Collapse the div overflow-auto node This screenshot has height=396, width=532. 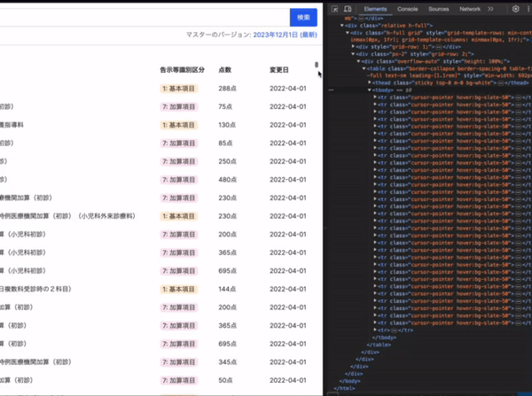pyautogui.click(x=358, y=61)
